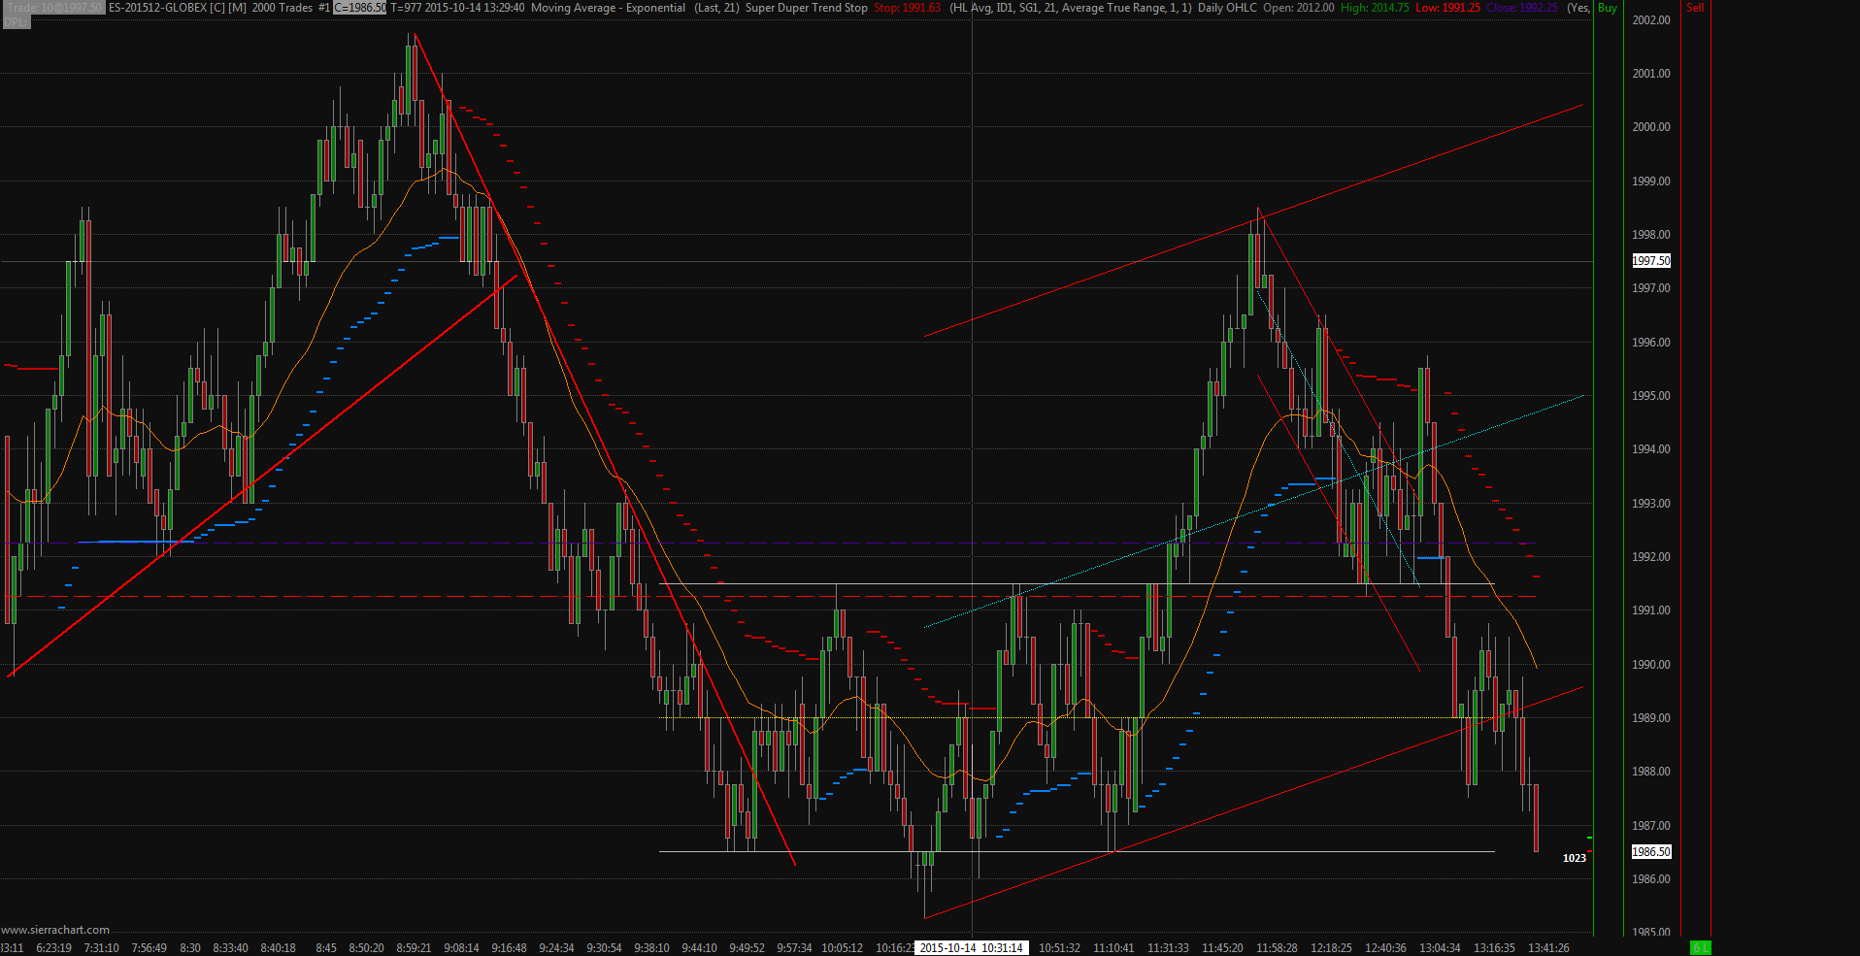The width and height of the screenshot is (1860, 956).
Task: Click the 1987.00 price scale label
Action: [1651, 826]
